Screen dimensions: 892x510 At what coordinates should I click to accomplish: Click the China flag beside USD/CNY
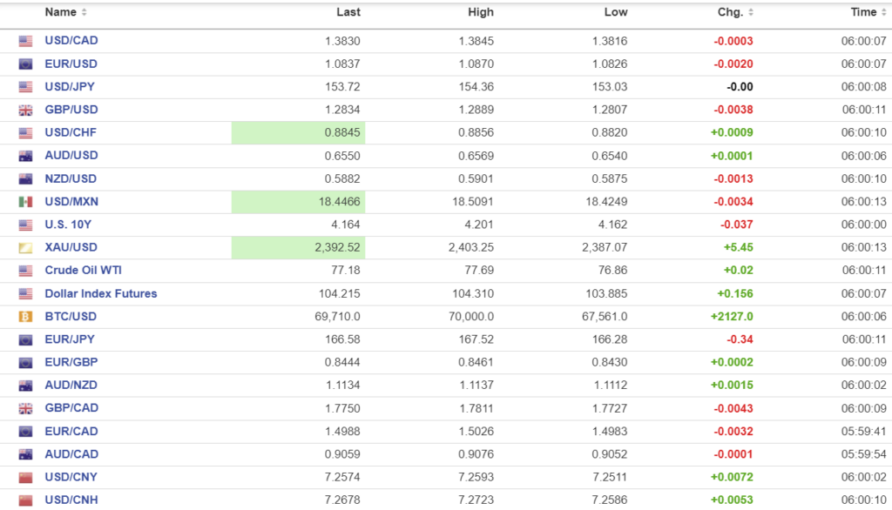pos(25,477)
